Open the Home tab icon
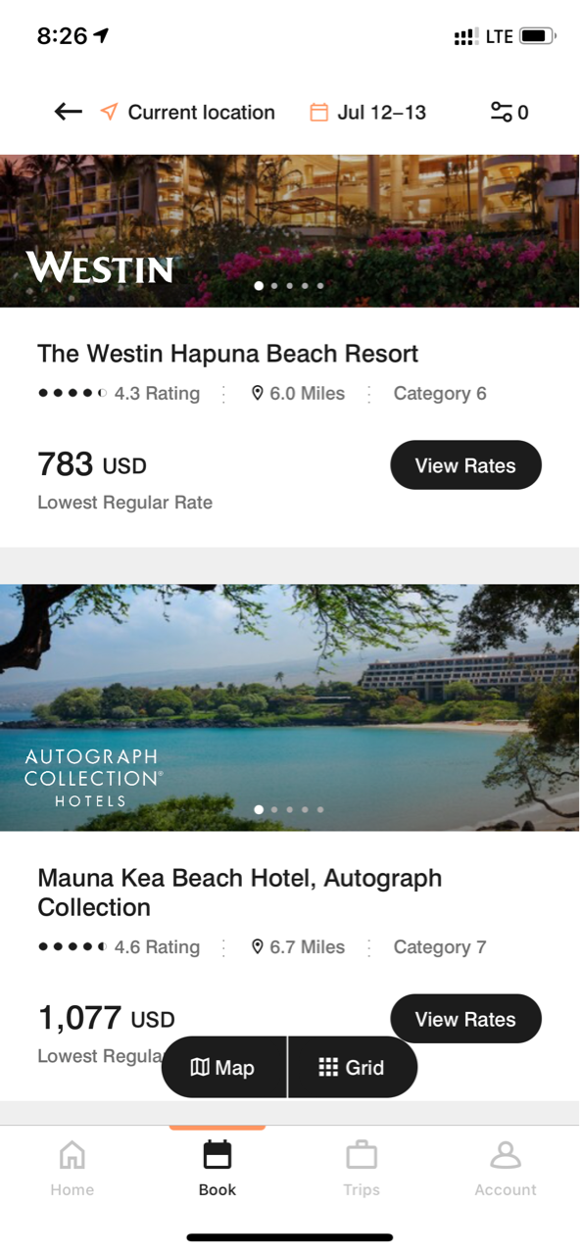This screenshot has width=580, height=1254. click(72, 1155)
